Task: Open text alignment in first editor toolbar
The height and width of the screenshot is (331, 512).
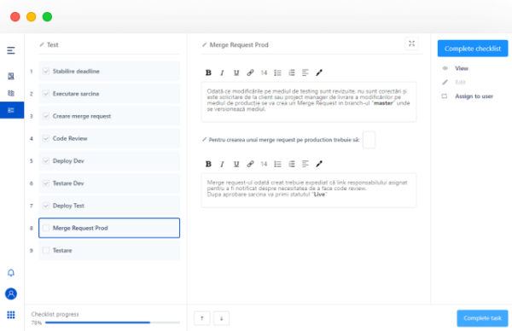Action: click(305, 73)
